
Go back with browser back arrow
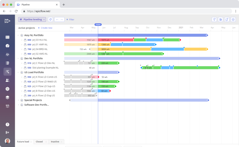[x=4, y=11]
